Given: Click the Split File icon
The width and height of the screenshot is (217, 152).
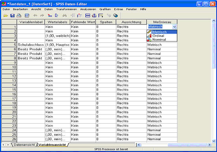Looking at the screenshot, I should coord(88,15).
